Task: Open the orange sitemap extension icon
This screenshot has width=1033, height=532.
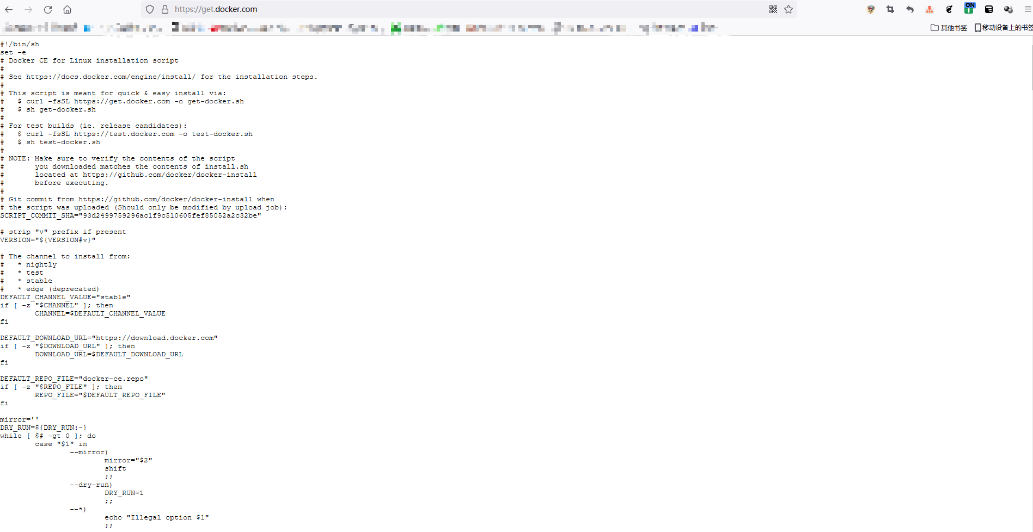Action: click(x=930, y=9)
